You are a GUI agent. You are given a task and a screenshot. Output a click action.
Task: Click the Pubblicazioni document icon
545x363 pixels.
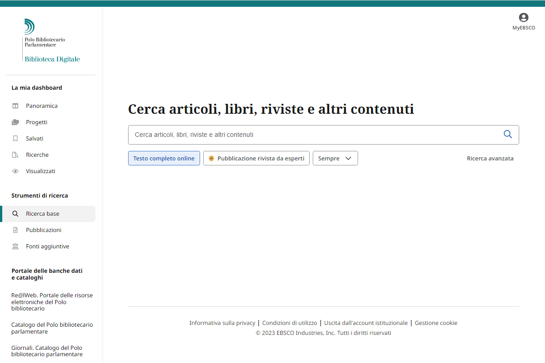point(15,230)
